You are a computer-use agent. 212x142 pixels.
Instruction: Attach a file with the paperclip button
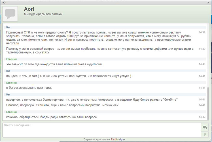[205, 134]
